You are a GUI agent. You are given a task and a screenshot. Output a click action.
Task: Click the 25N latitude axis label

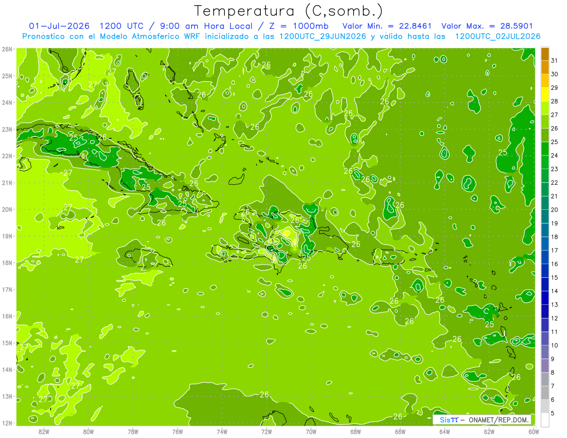tap(7, 76)
